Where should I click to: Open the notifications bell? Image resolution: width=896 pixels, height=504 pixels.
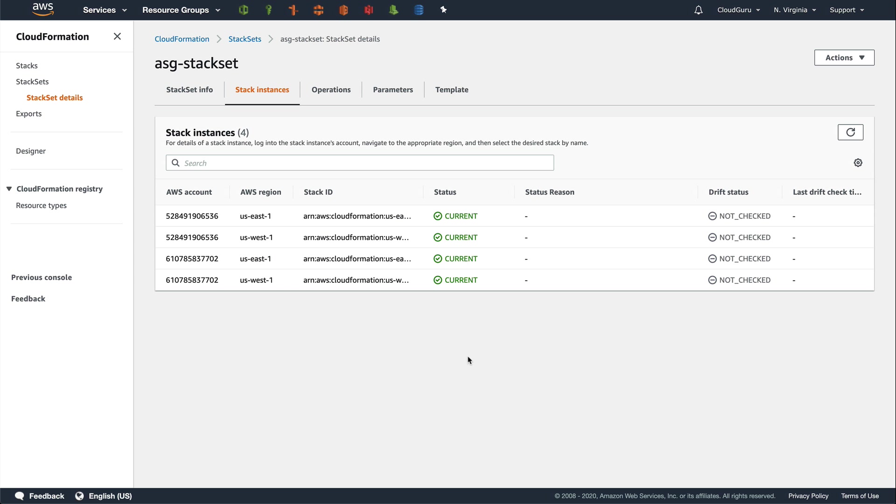[698, 10]
